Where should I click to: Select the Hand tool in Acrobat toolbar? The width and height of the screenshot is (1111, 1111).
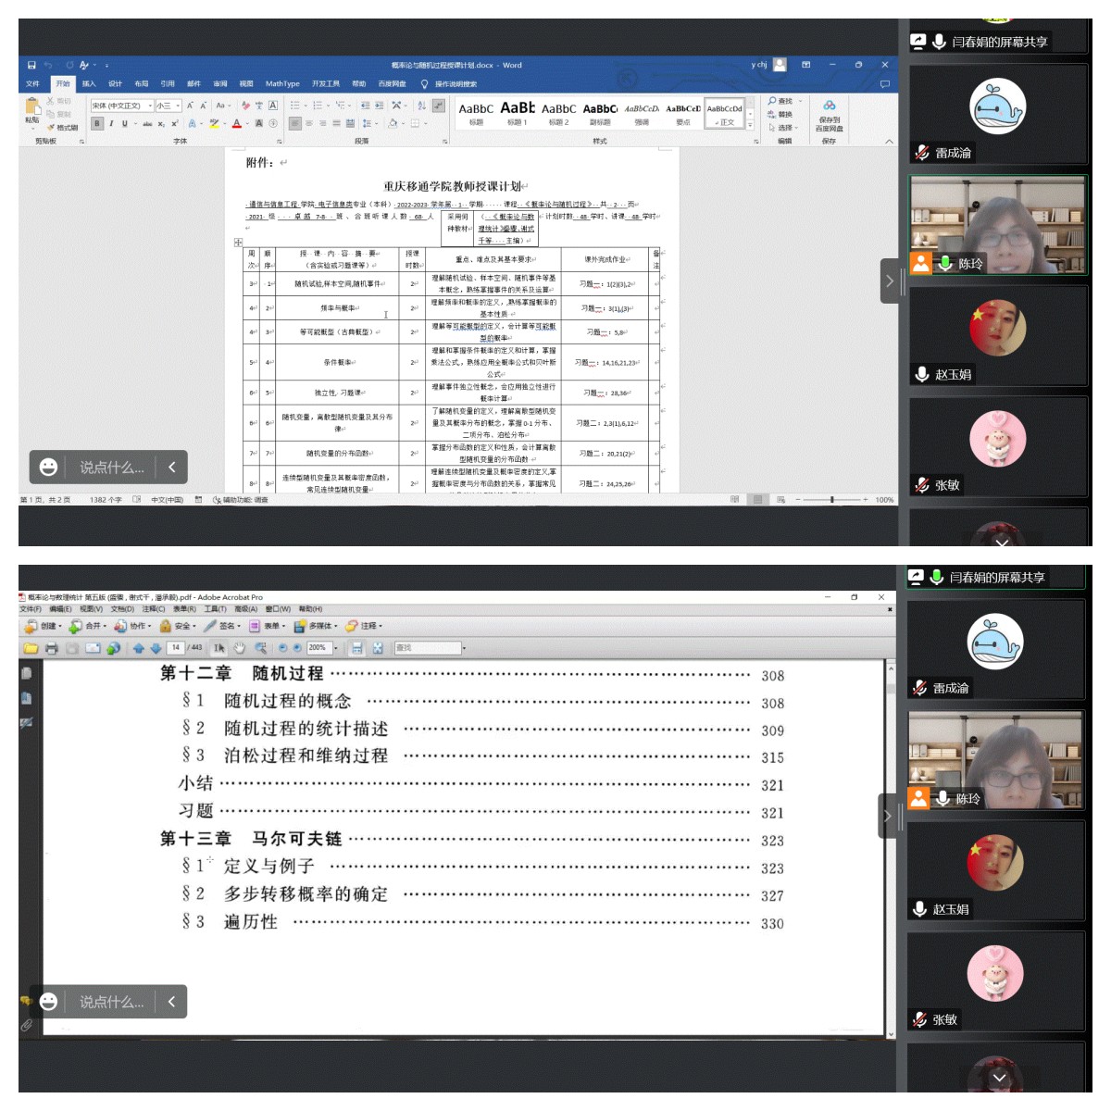point(239,648)
